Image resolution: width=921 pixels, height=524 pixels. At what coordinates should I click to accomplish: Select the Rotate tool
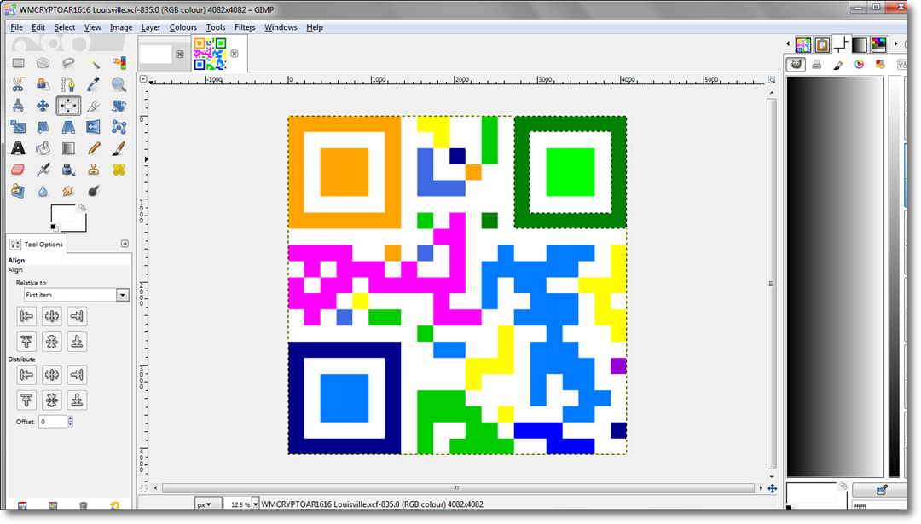(119, 106)
